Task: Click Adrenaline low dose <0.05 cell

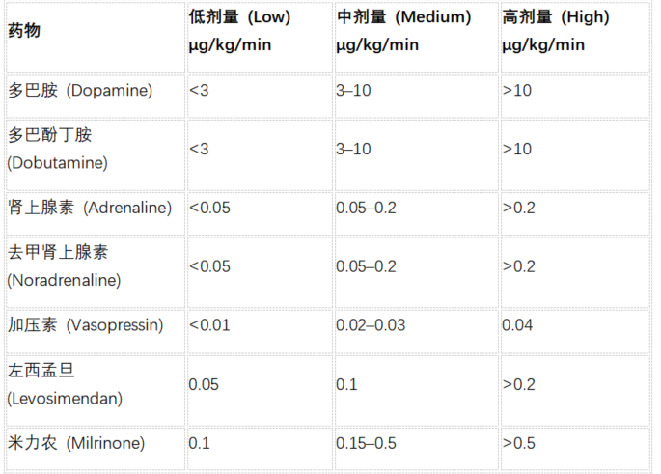Action: click(x=260, y=213)
